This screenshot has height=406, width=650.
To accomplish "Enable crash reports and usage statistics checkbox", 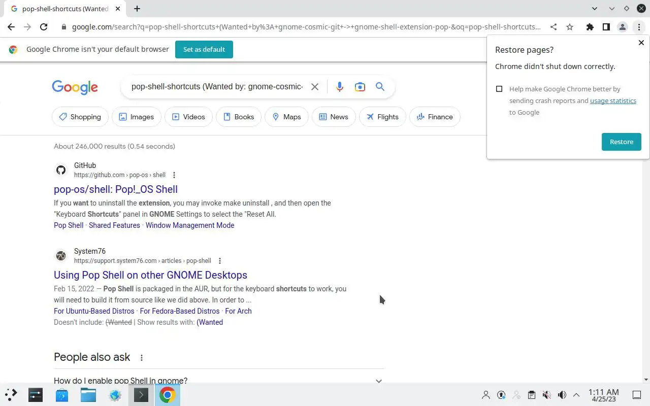I will (x=499, y=89).
